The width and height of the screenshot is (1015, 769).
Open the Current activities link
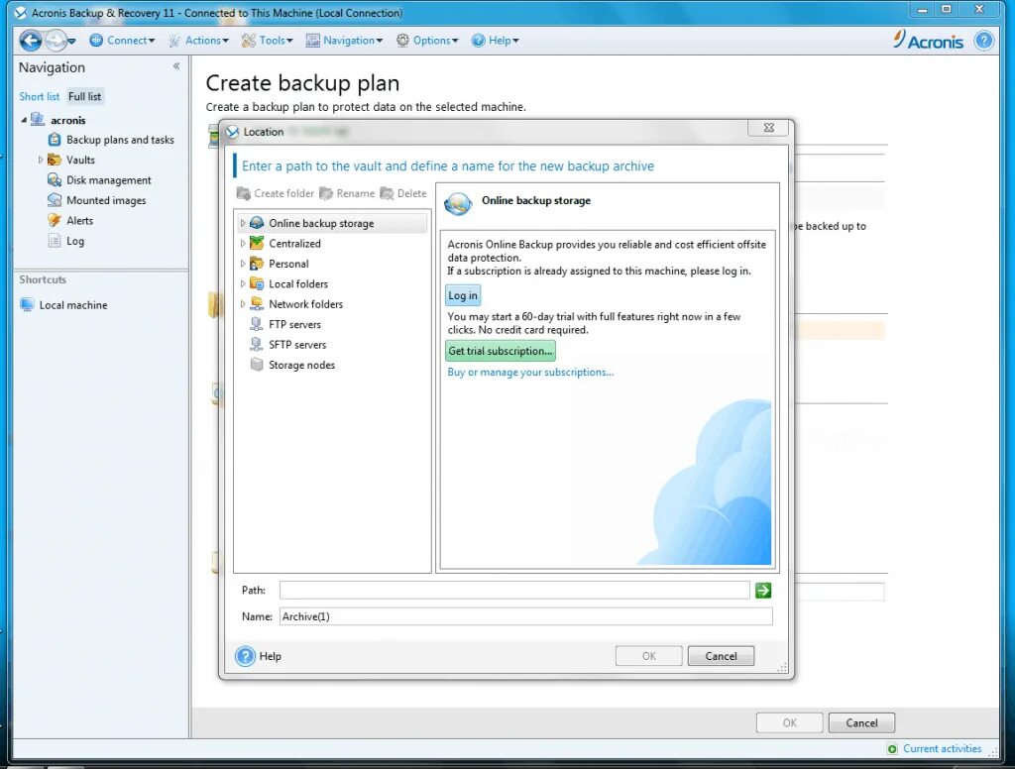coord(942,749)
